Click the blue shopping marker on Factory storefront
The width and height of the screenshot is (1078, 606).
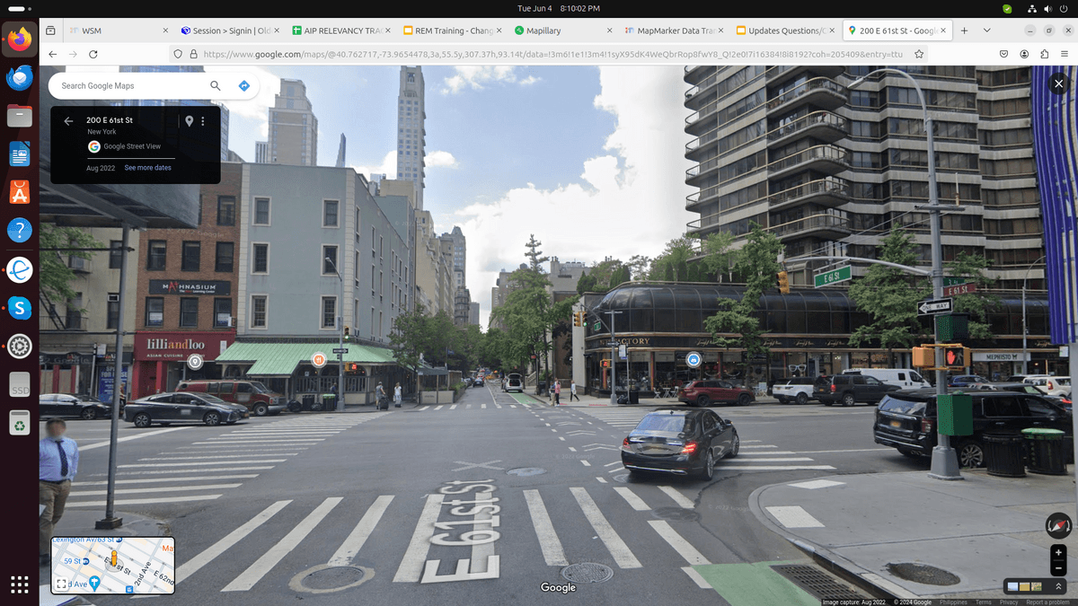pos(694,360)
